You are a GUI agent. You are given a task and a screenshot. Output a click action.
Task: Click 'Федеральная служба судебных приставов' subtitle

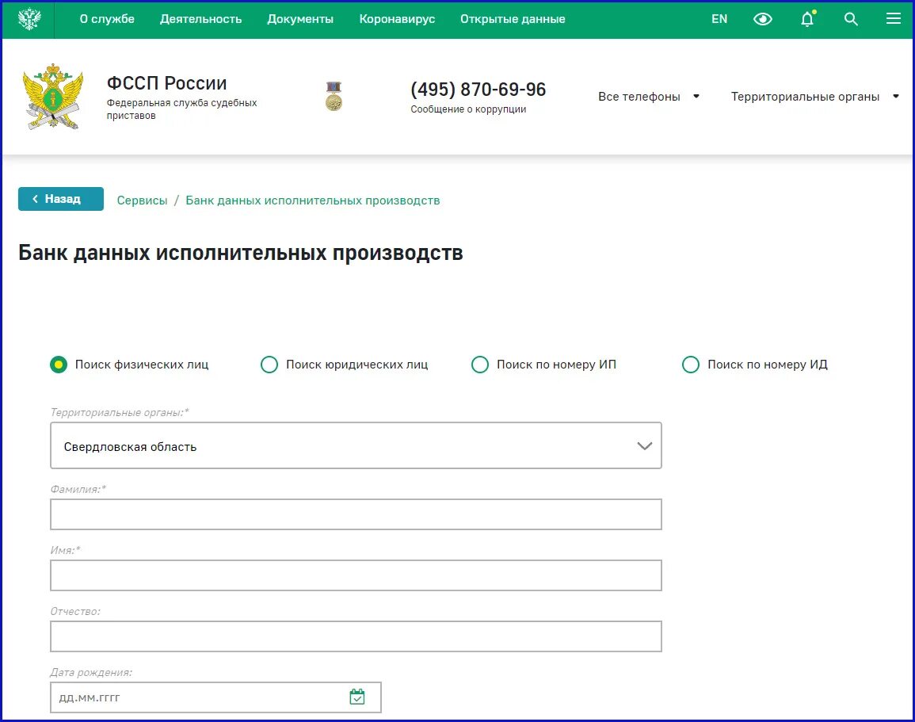181,109
